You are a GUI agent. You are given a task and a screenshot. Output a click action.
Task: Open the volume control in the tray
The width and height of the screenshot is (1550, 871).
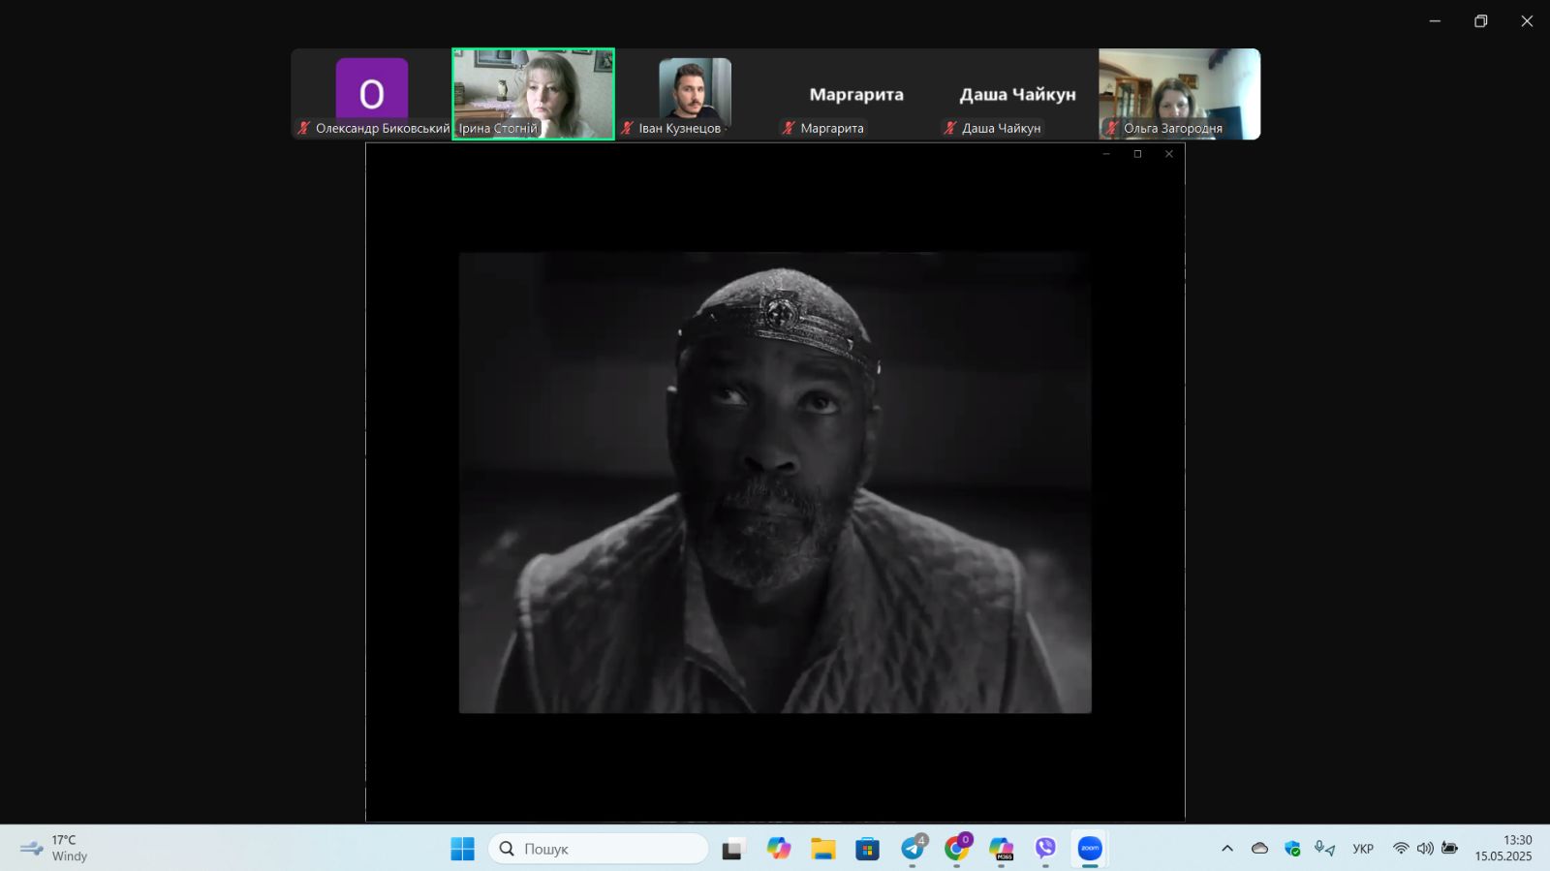[1425, 849]
